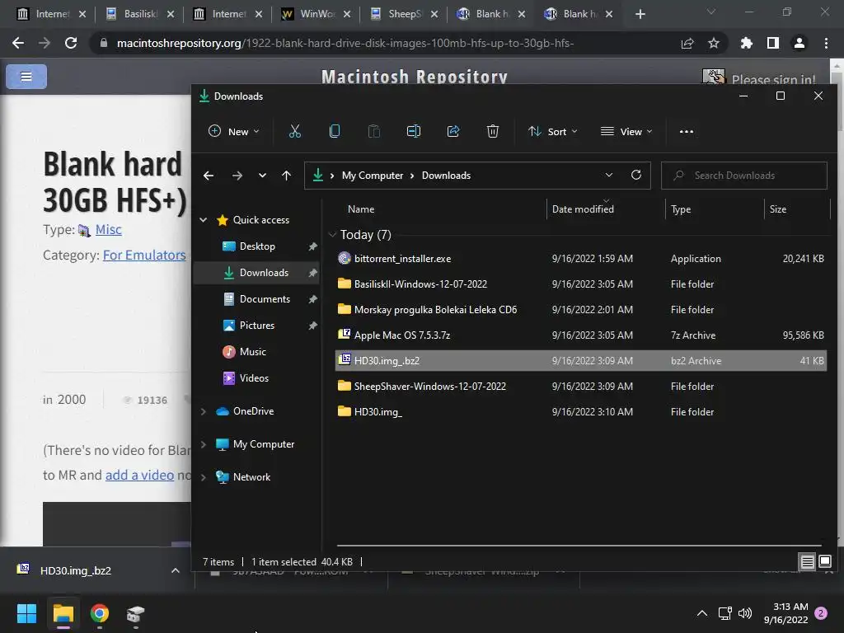Switch to details view icon in status bar
The height and width of the screenshot is (633, 844).
807,562
